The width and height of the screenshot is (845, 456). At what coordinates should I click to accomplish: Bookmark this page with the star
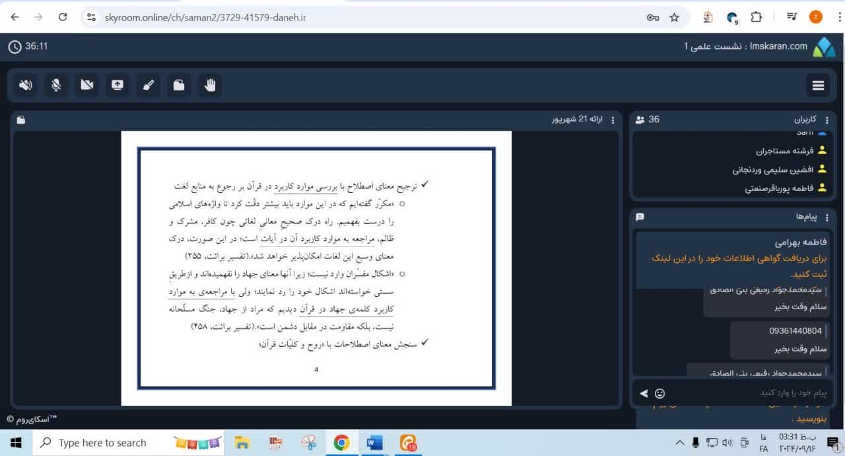(674, 18)
